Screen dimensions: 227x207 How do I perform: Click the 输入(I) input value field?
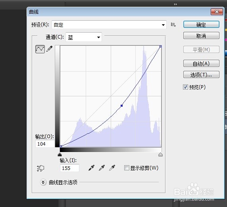pos(69,168)
